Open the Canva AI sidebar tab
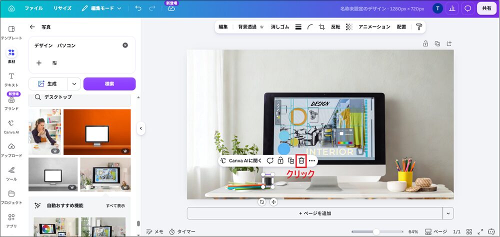The height and width of the screenshot is (237, 500). point(11,126)
